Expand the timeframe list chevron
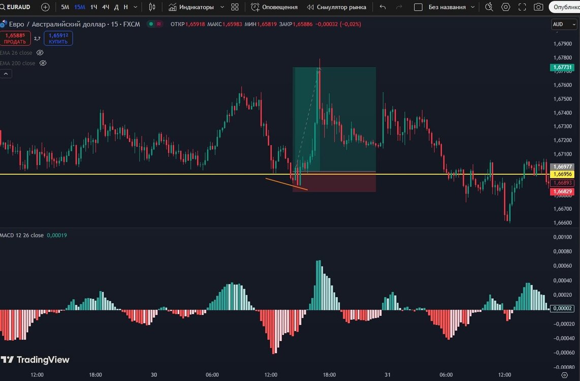The height and width of the screenshot is (381, 580). [136, 7]
